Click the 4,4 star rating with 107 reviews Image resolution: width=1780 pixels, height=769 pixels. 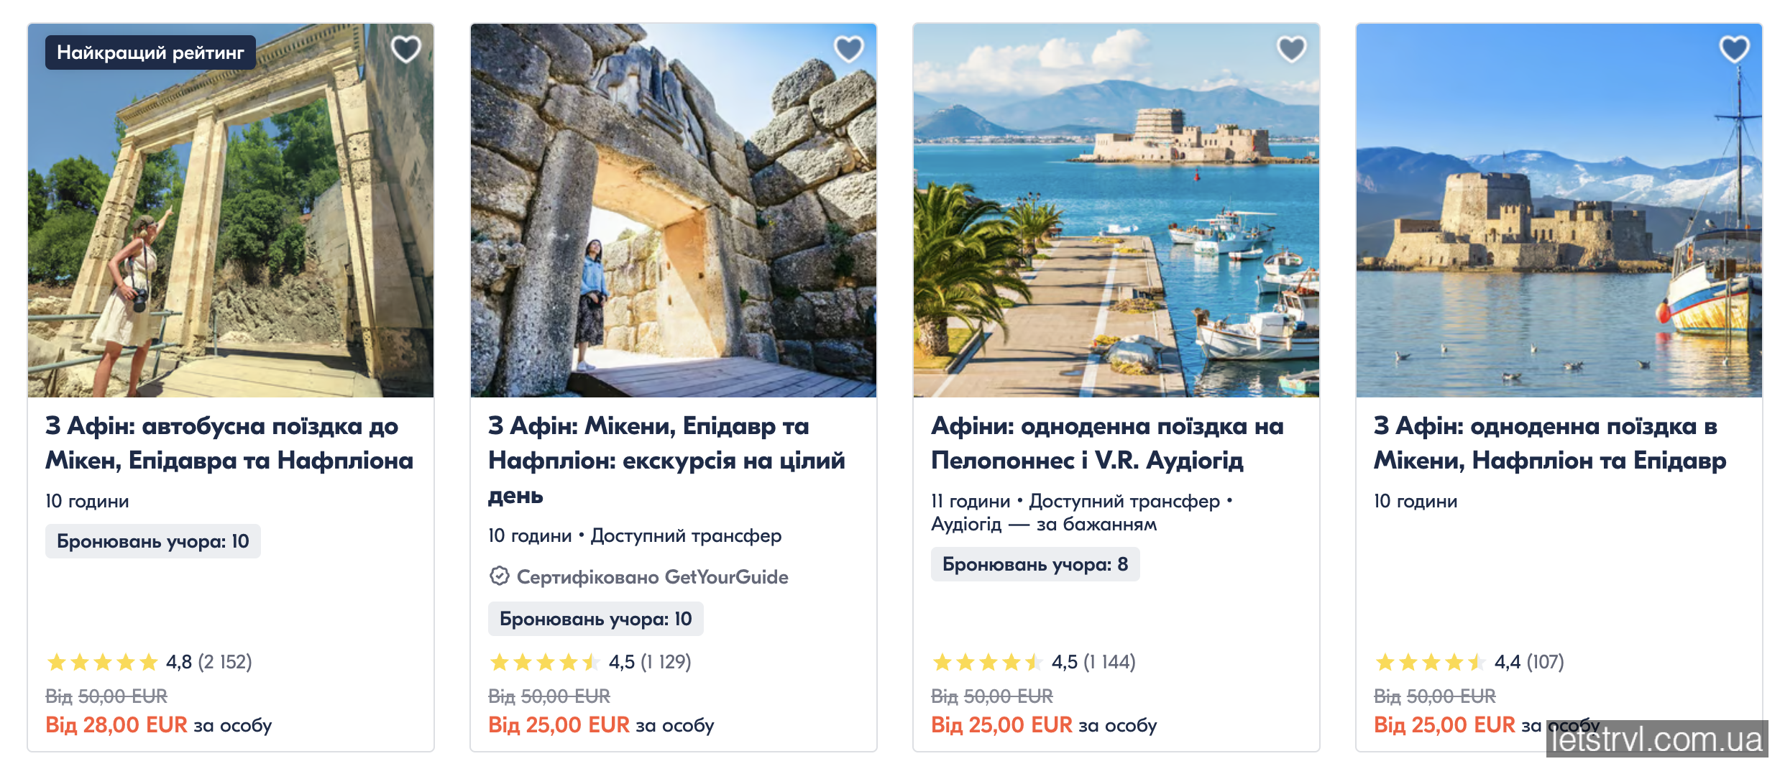(1469, 662)
